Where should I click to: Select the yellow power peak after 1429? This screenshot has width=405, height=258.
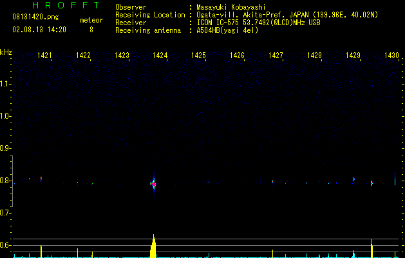(x=372, y=248)
